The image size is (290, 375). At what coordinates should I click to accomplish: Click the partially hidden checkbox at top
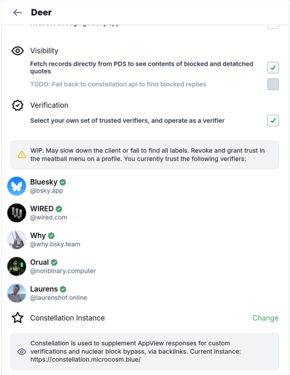coord(273,26)
